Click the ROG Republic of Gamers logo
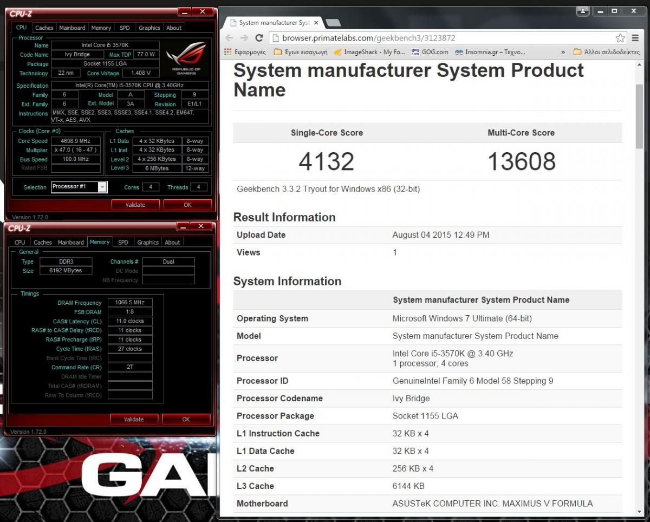 [x=186, y=58]
